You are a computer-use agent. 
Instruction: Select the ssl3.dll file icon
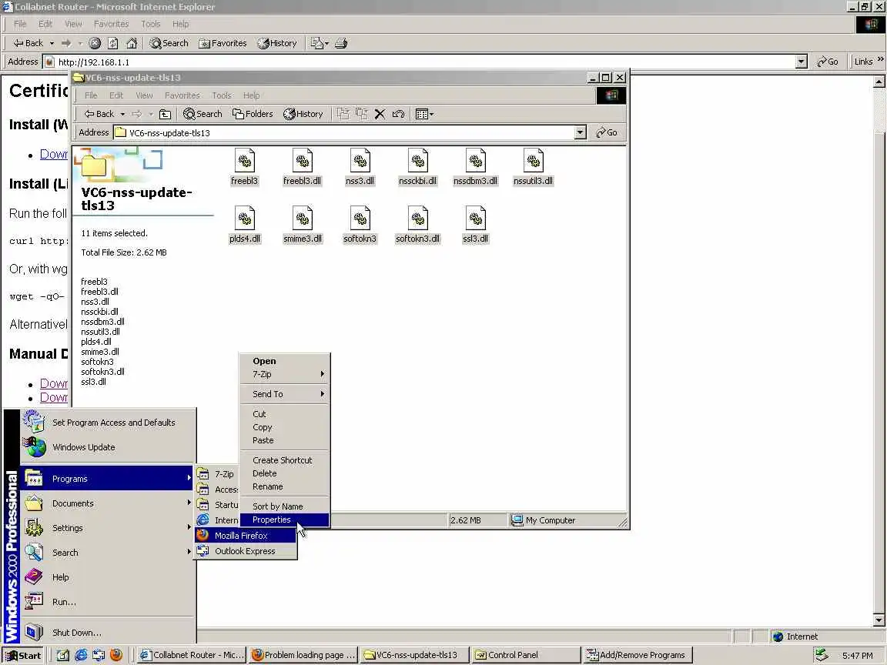[475, 219]
